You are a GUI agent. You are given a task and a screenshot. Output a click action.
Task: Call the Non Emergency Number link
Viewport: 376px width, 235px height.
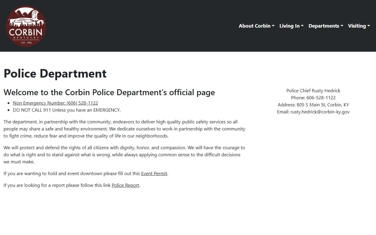point(56,103)
